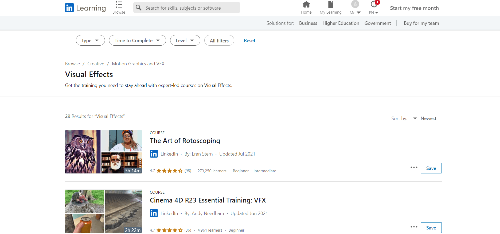The height and width of the screenshot is (234, 500).
Task: Open the Level filter dropdown
Action: pos(185,41)
